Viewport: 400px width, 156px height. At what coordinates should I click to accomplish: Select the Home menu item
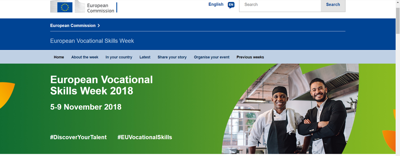(x=59, y=57)
